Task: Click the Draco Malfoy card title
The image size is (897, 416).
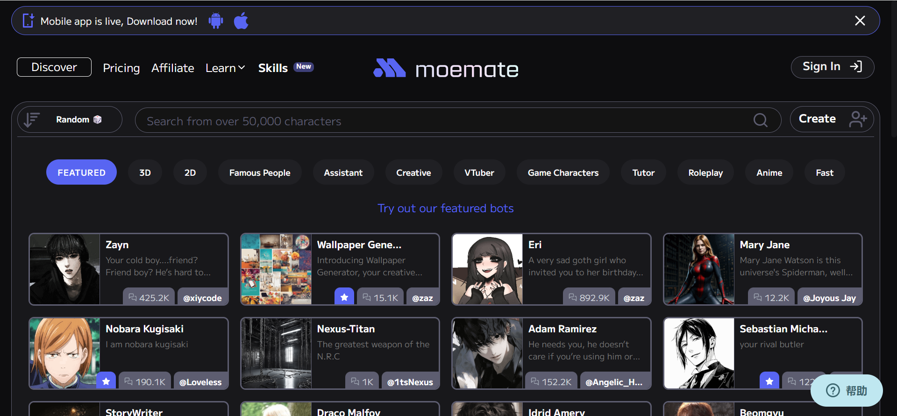Action: tap(349, 412)
